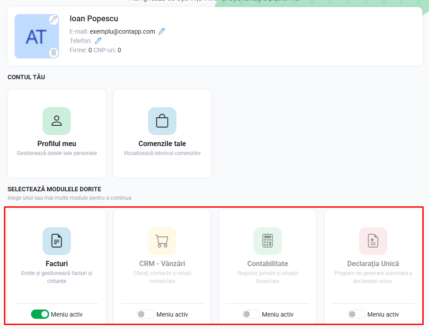Edit the e-mail address with pencil icon
This screenshot has height=329, width=429.
pyautogui.click(x=162, y=31)
